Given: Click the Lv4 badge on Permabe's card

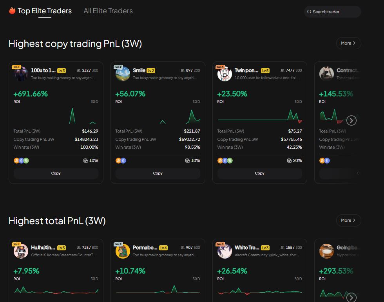Looking at the screenshot, I should pyautogui.click(x=163, y=248).
